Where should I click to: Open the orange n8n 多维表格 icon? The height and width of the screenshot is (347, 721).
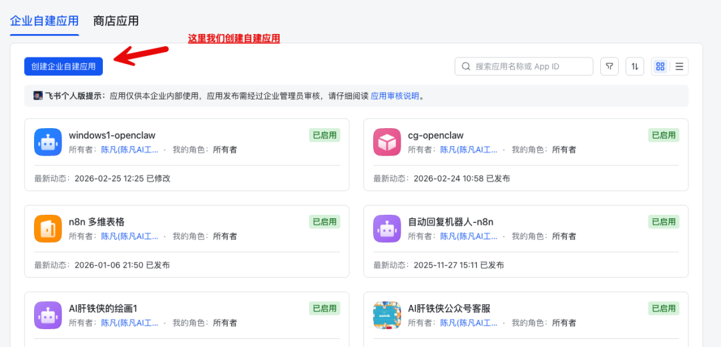(48, 228)
